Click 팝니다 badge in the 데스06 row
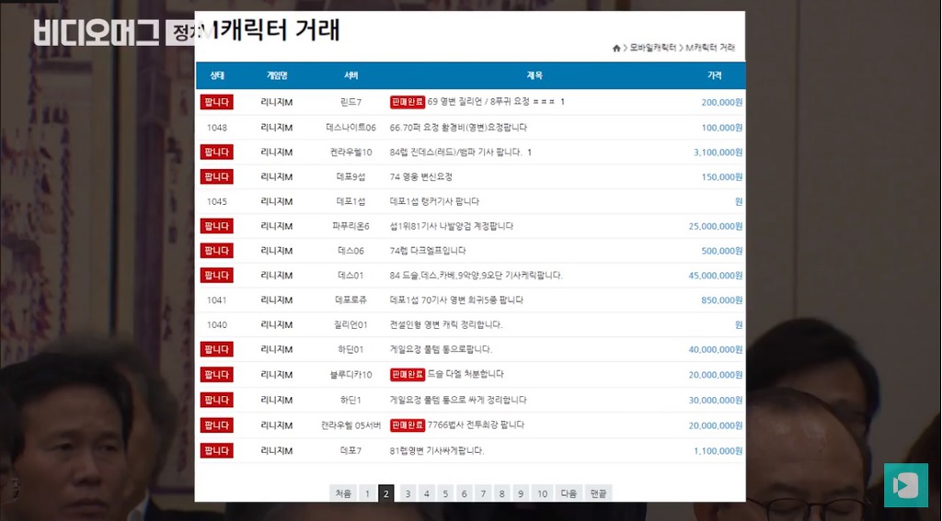Screen dimensions: 942x521 tap(217, 250)
